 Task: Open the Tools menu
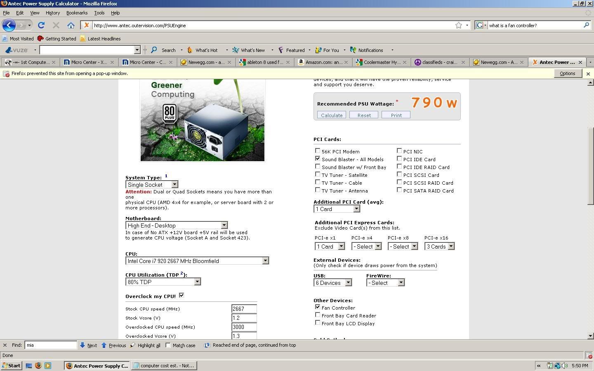click(99, 13)
